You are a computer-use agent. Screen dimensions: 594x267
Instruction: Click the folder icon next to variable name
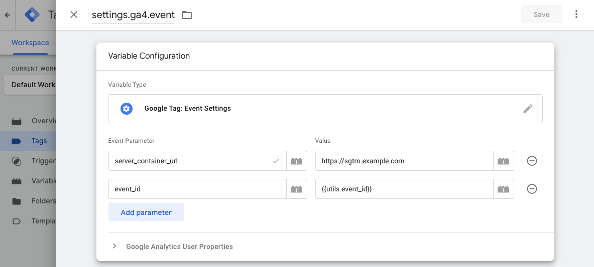coord(187,15)
